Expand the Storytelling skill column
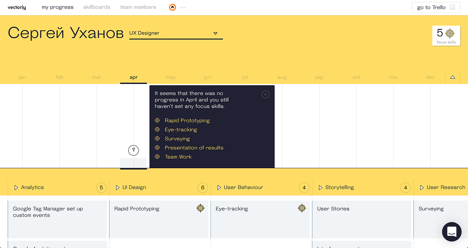This screenshot has height=248, width=468. coord(320,188)
